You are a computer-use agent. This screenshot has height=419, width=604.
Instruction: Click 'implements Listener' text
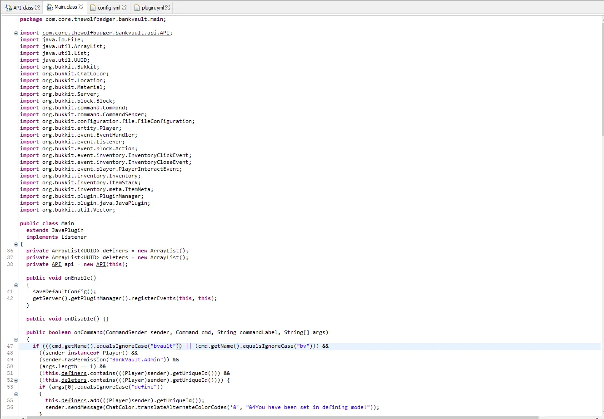(x=56, y=237)
